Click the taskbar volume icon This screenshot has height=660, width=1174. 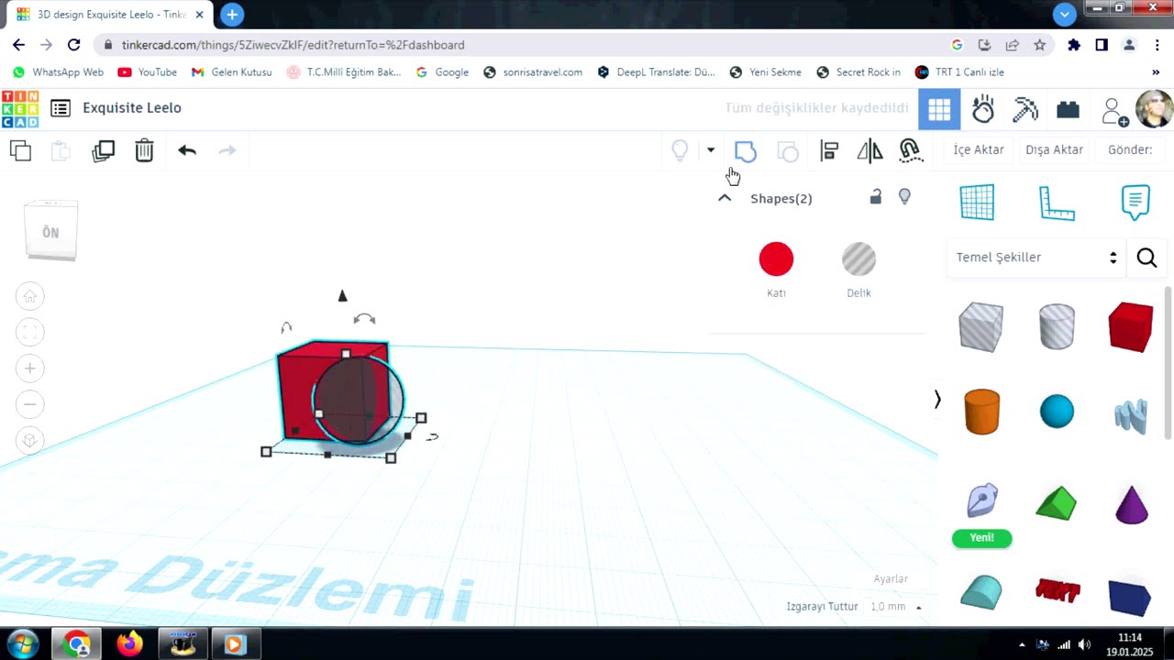click(1084, 644)
